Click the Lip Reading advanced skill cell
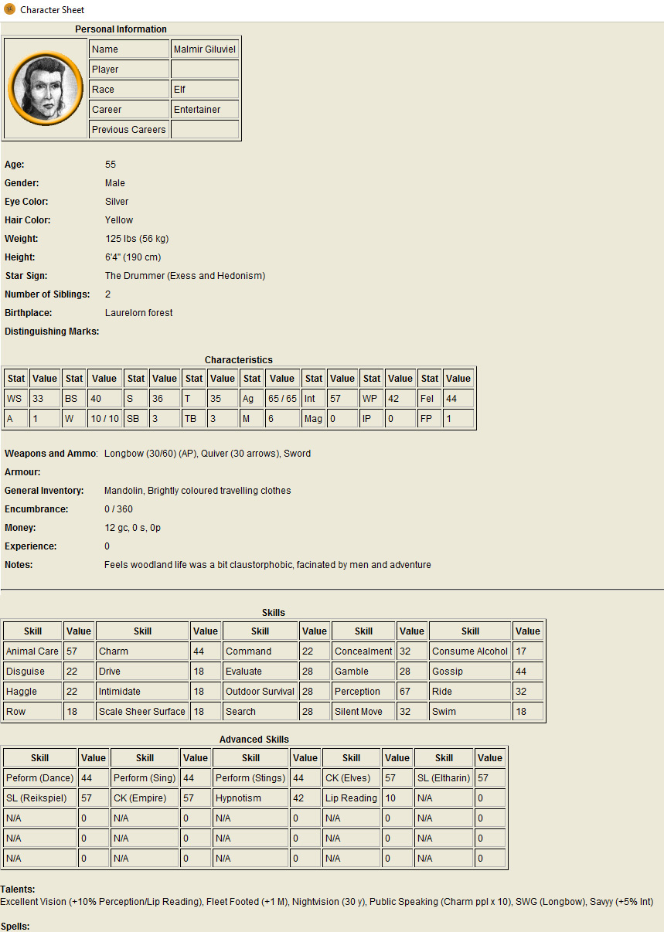Image resolution: width=664 pixels, height=932 pixels. coord(351,798)
